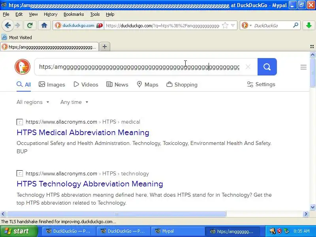Open the Tools menu
The image size is (316, 237).
pos(95,14)
